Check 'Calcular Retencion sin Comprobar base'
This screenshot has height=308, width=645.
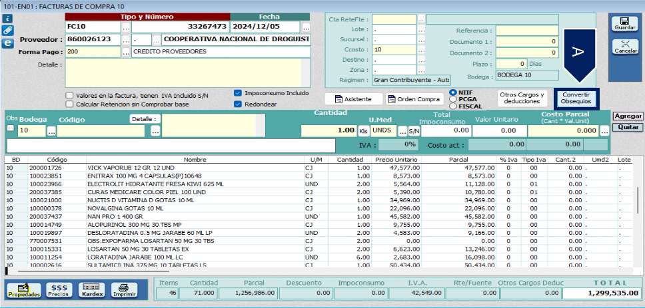click(69, 104)
